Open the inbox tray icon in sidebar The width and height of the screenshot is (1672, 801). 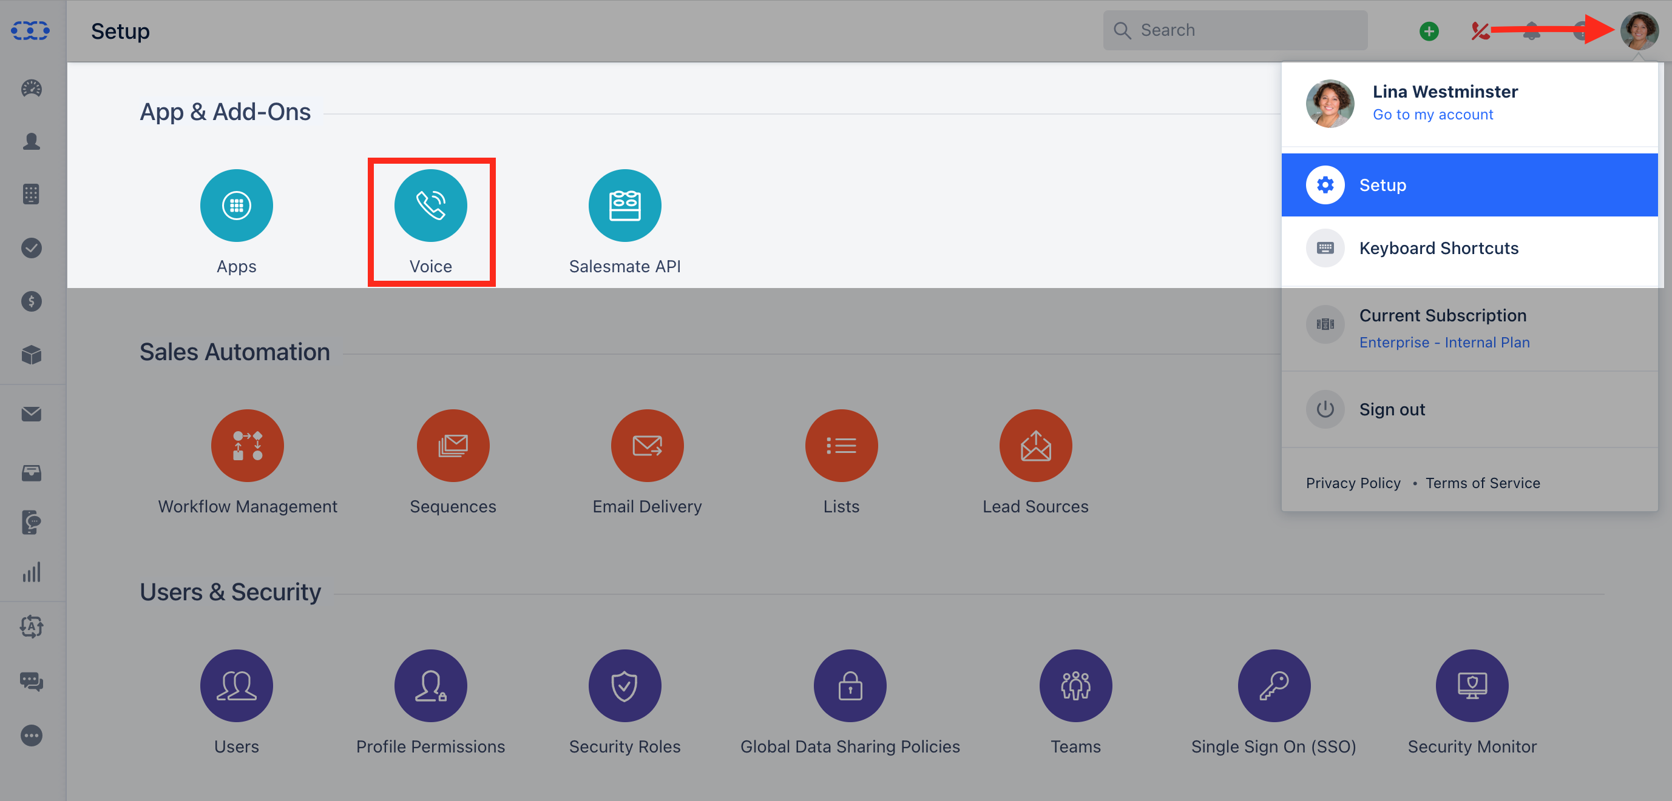(x=31, y=473)
